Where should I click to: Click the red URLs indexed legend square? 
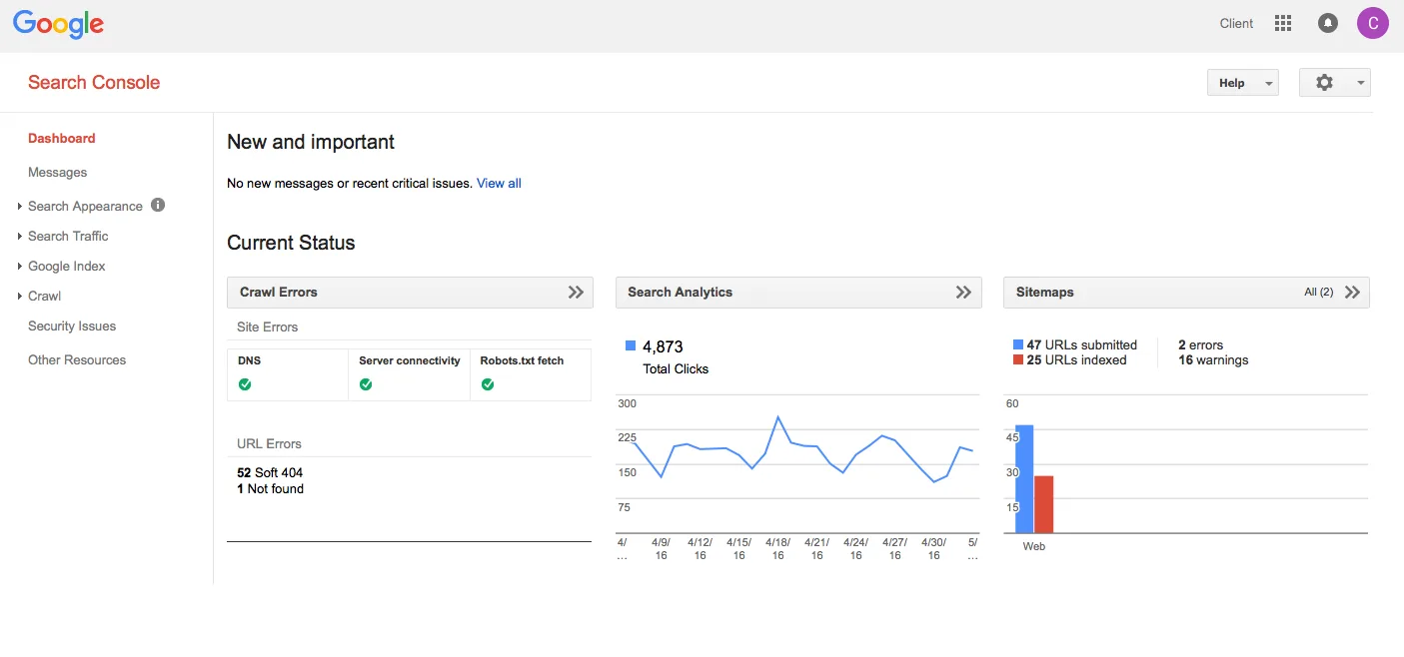(x=1018, y=359)
